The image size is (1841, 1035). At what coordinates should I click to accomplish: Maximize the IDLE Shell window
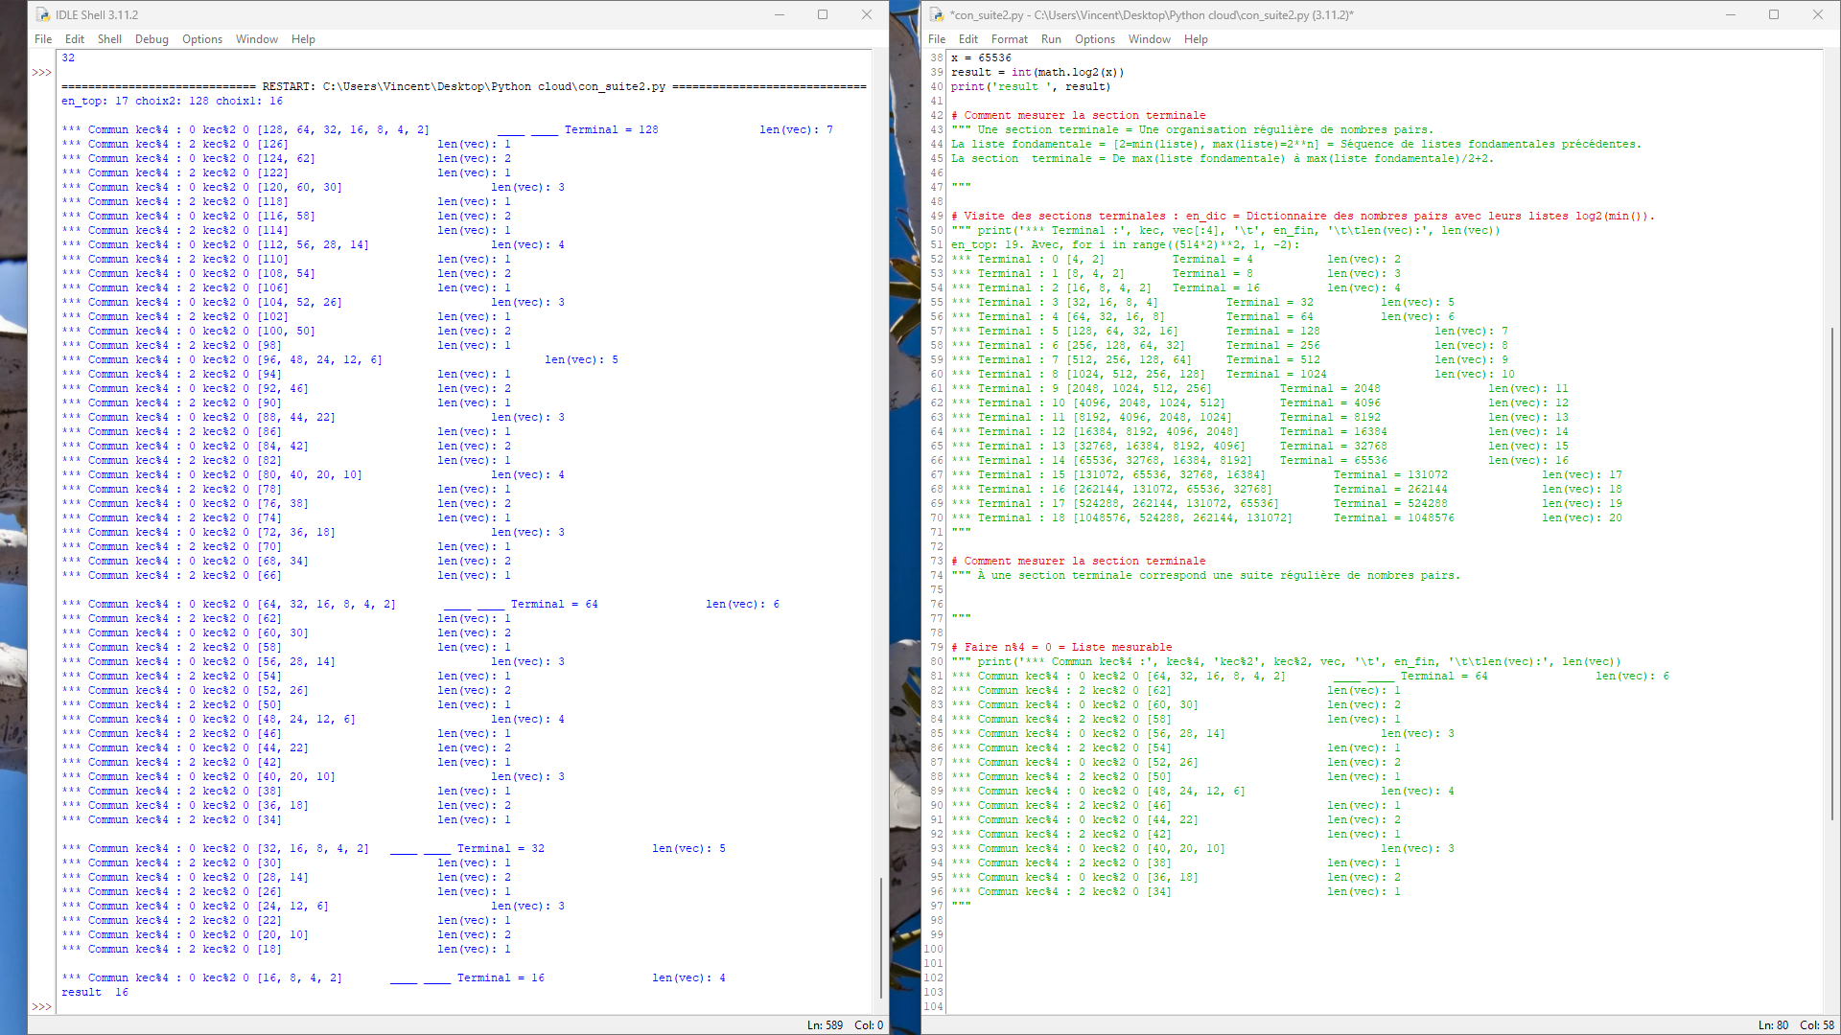click(x=823, y=14)
